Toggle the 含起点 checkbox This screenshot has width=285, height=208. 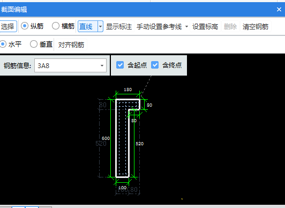click(x=120, y=65)
